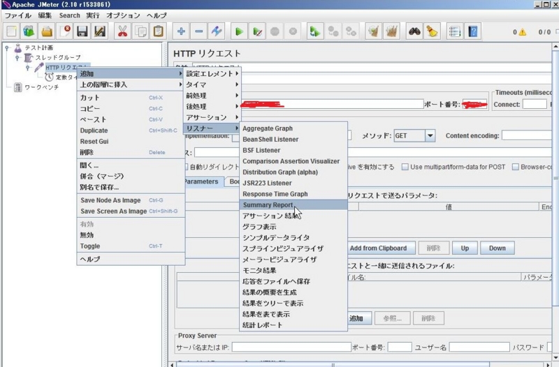Click the Save As toolbar icon
This screenshot has width=559, height=367.
click(x=100, y=31)
